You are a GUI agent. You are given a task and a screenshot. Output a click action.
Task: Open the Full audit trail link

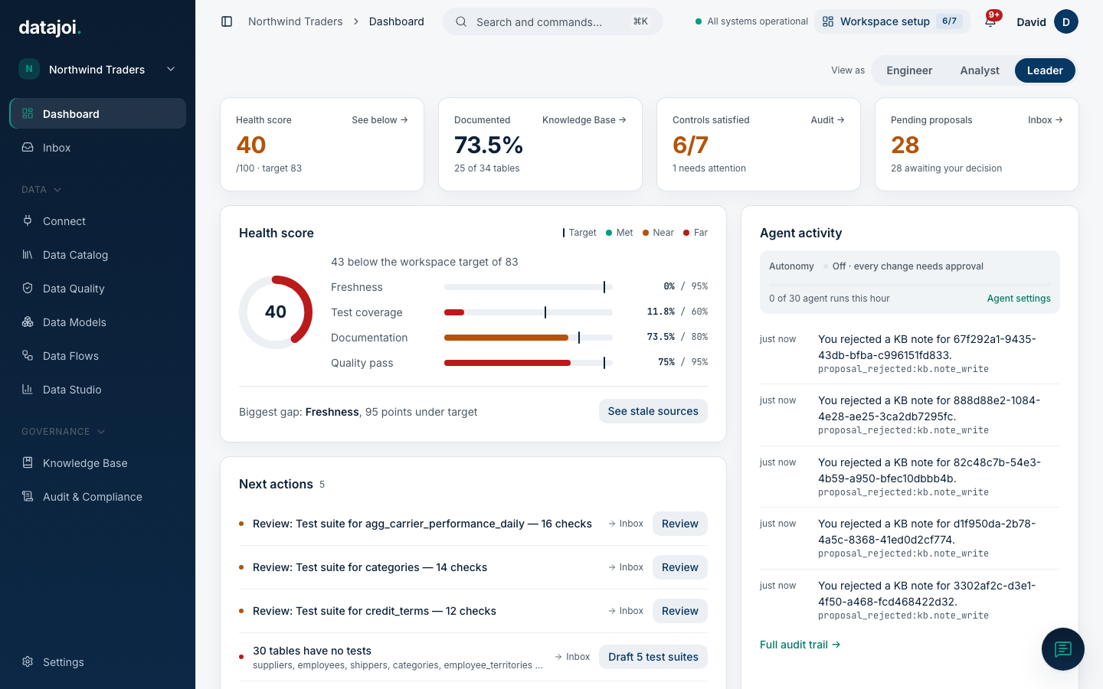(x=800, y=645)
